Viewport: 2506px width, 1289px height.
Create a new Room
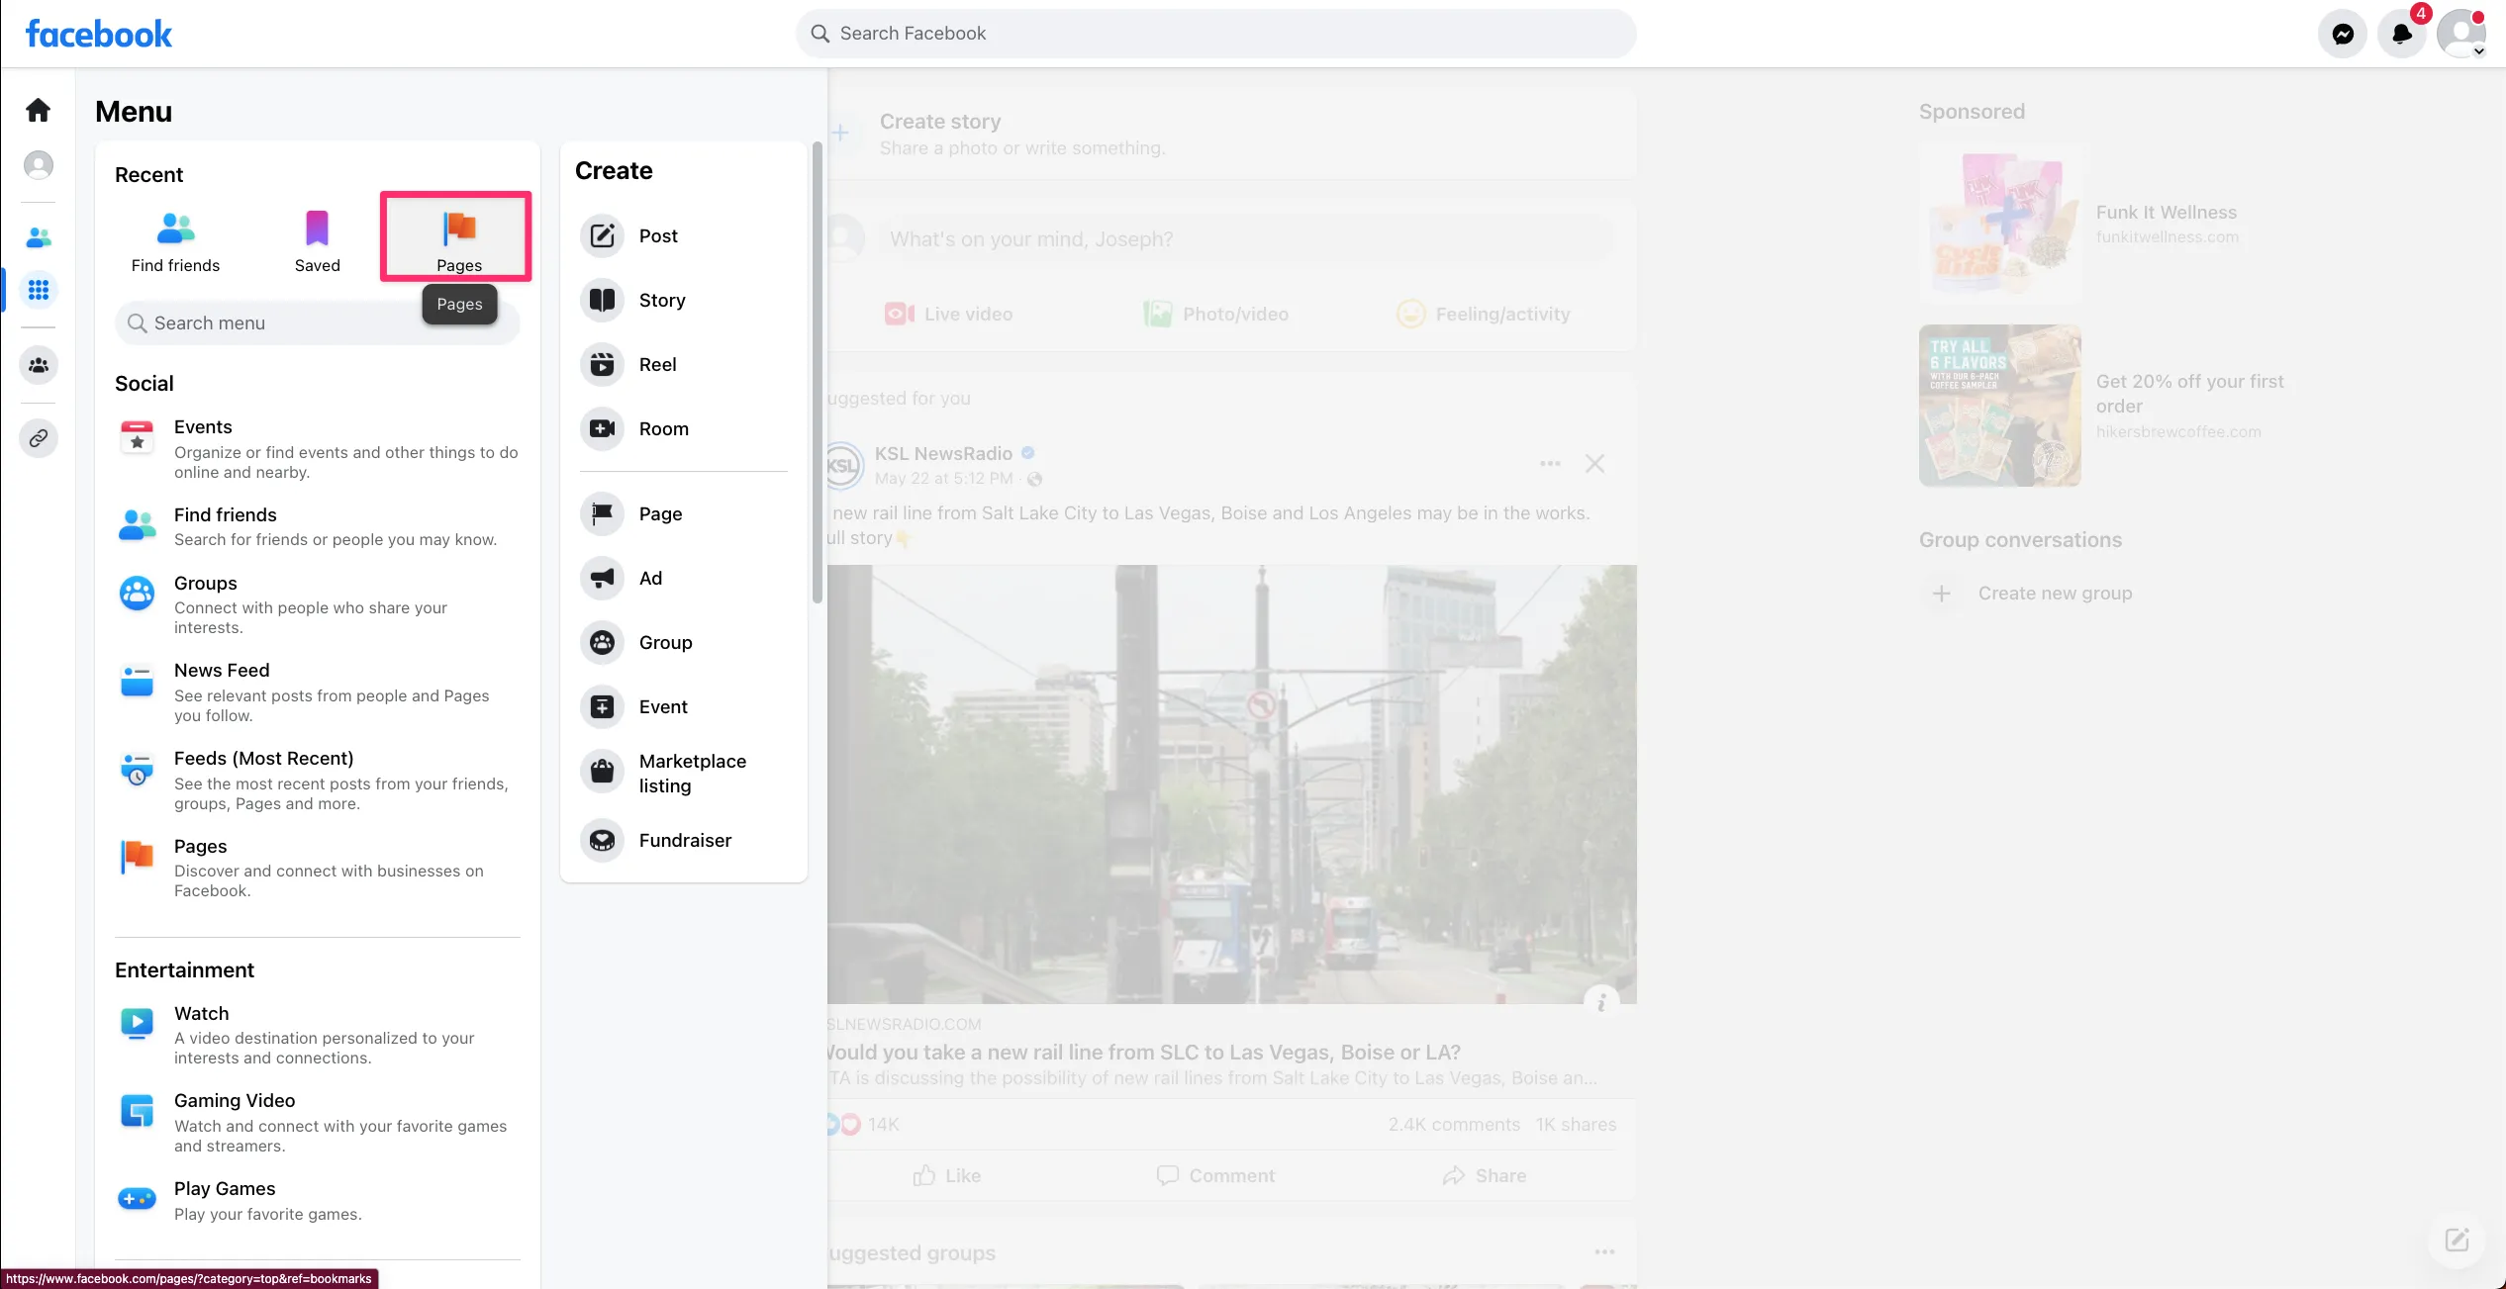684,428
